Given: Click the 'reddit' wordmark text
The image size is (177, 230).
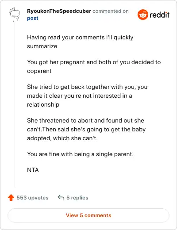Looking at the screenshot, I should 159,15.
